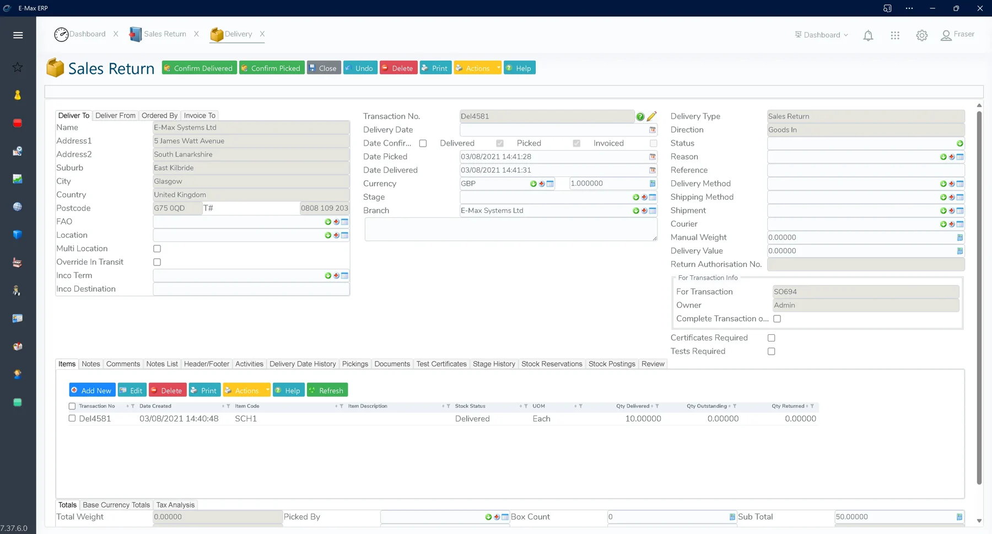Open the Shipment lookup list
This screenshot has width=992, height=534.
960,211
